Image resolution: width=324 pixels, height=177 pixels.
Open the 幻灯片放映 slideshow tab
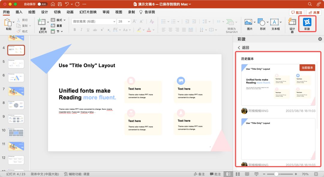(x=88, y=12)
